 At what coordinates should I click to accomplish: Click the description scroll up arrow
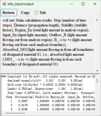coord(97,20)
